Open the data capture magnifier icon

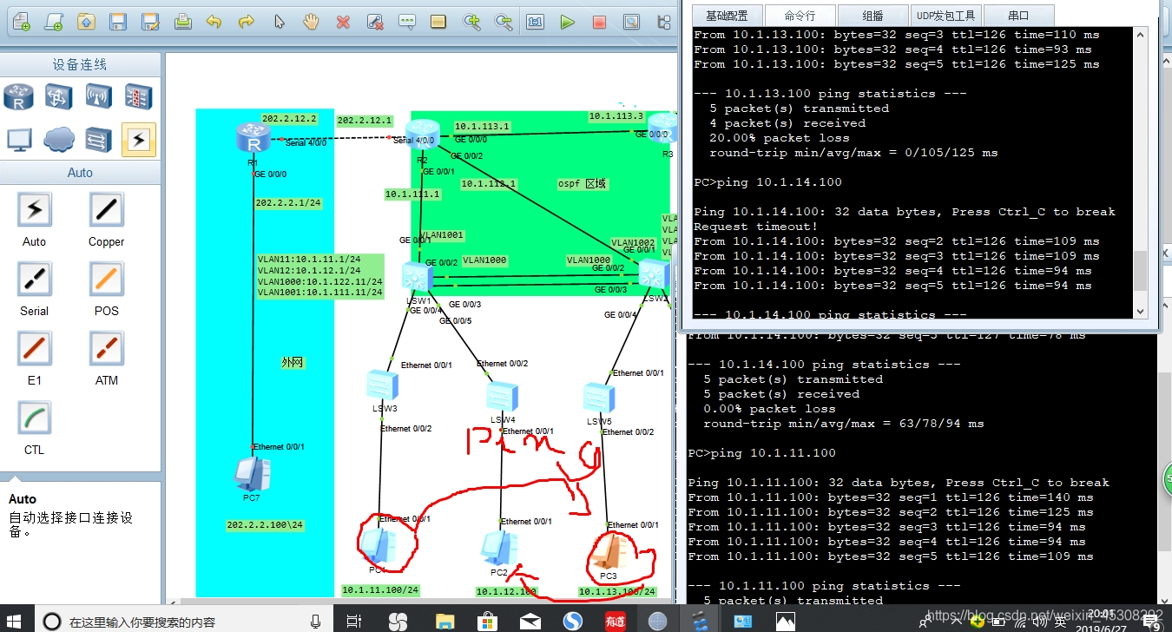[x=631, y=22]
